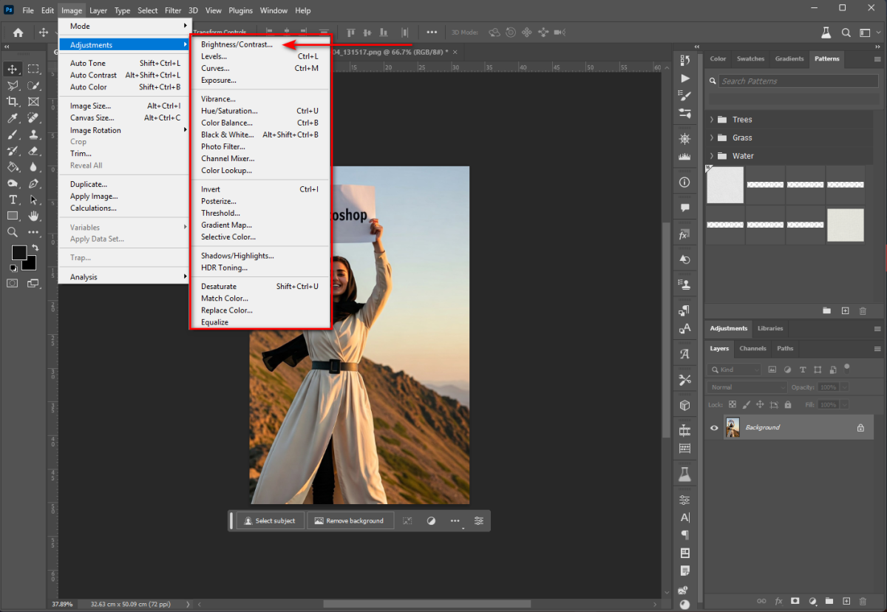This screenshot has width=887, height=612.
Task: Select the Pen tool
Action: tap(33, 183)
